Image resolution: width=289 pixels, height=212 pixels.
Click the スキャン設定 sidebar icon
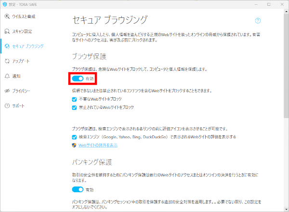click(7, 31)
